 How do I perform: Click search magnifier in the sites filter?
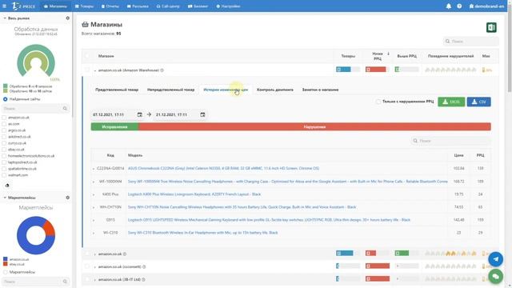tap(65, 109)
